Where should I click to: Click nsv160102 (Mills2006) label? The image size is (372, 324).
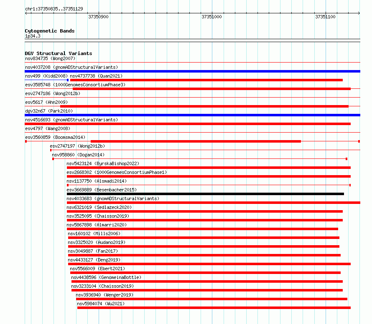click(94, 234)
